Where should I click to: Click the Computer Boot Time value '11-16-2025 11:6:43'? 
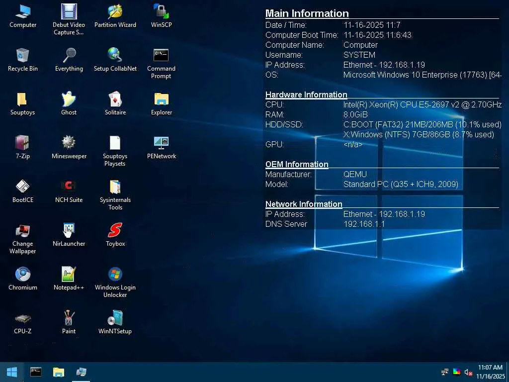(378, 35)
